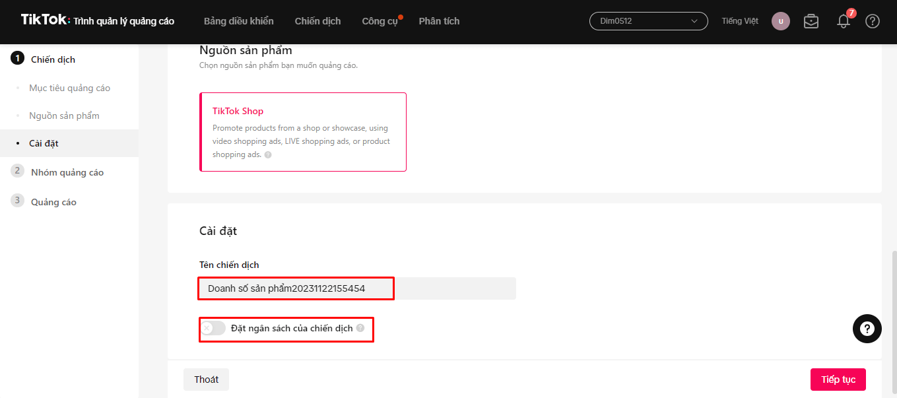This screenshot has width=897, height=398.
Task: Click info icon beside Đặt ngân sách của chiến dịch
Action: pos(360,328)
